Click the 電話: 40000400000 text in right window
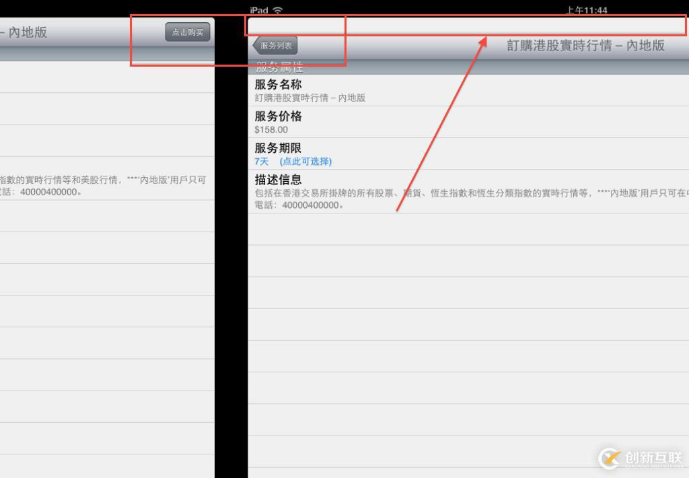The image size is (689, 478). click(299, 205)
